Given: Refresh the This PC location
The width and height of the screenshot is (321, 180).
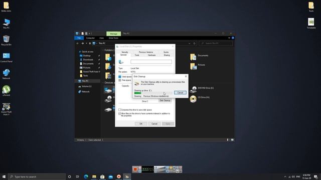Looking at the screenshot, I should pos(194,43).
